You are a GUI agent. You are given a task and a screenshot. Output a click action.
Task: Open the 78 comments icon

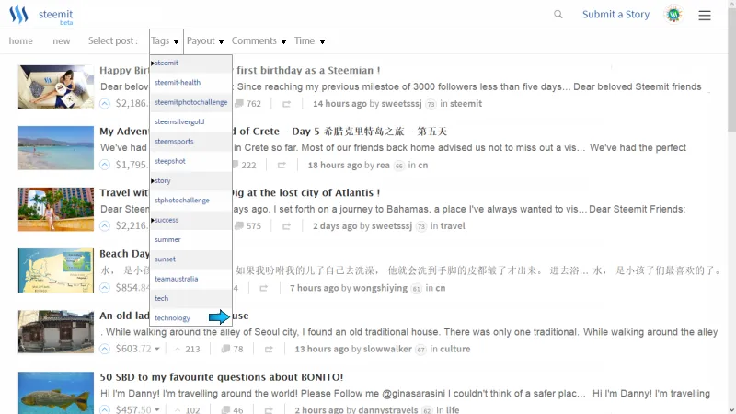[x=225, y=349]
